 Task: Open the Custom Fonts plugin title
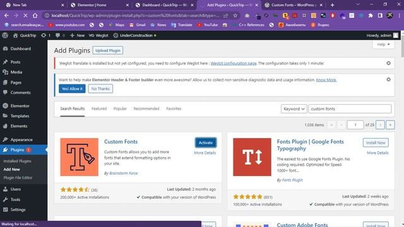click(x=121, y=141)
